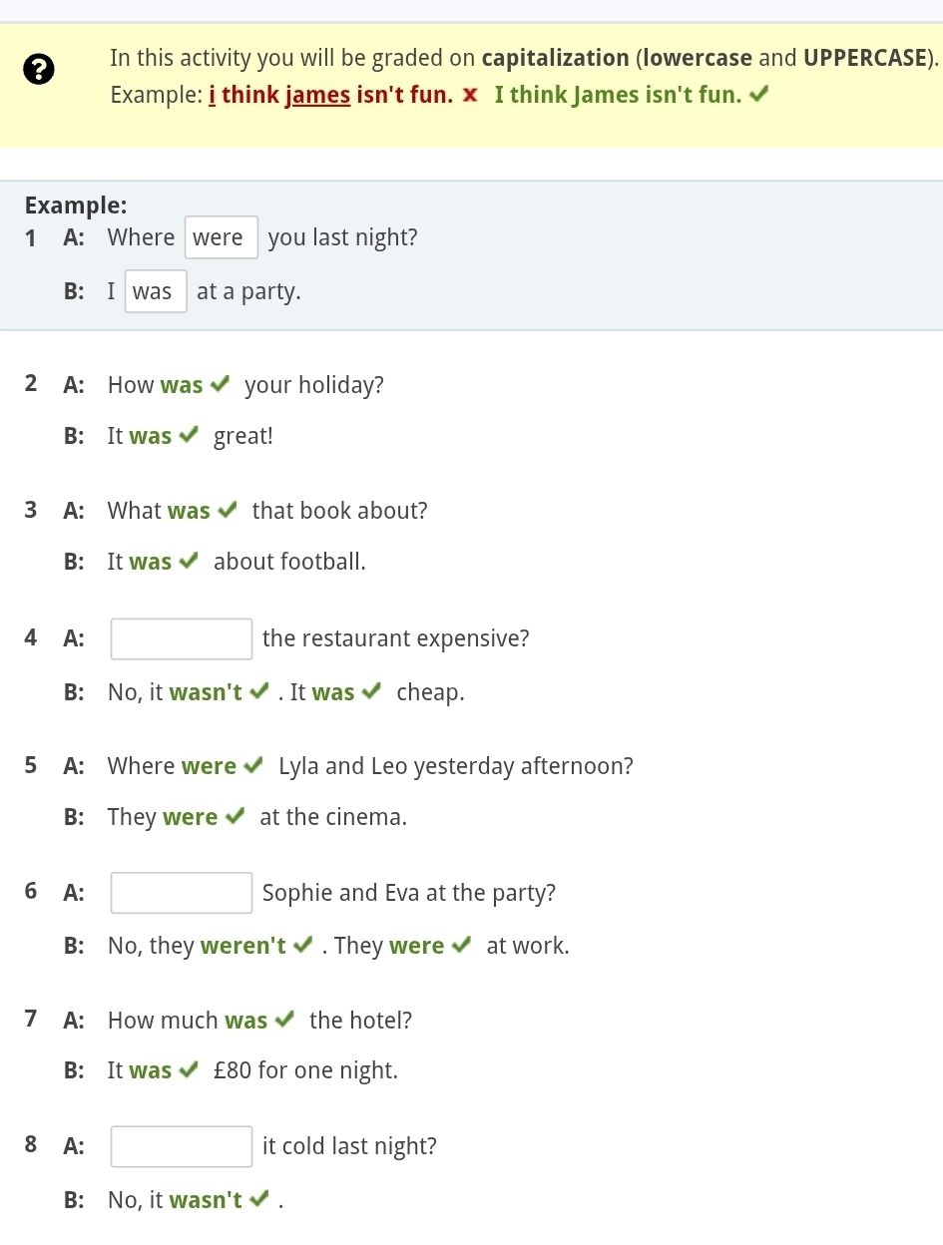Click the help question mark icon

[x=39, y=69]
